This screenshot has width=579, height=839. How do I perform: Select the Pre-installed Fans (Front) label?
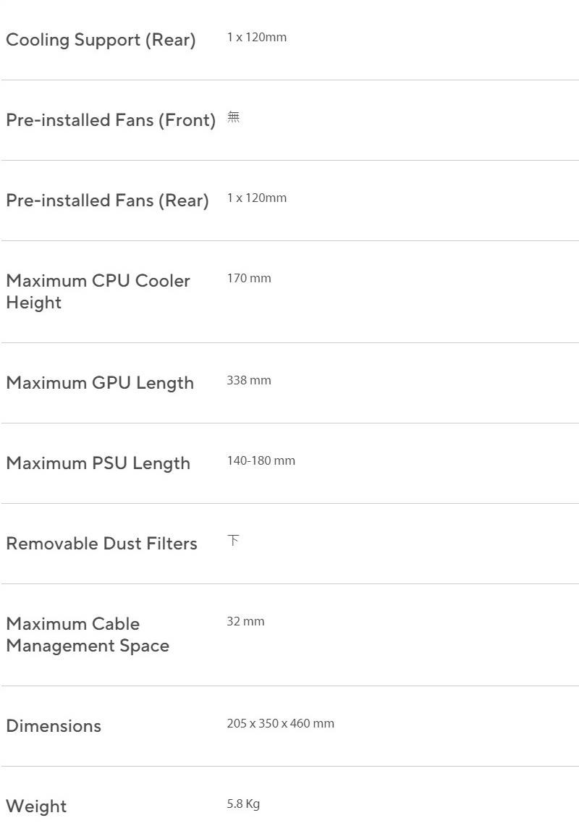(111, 120)
